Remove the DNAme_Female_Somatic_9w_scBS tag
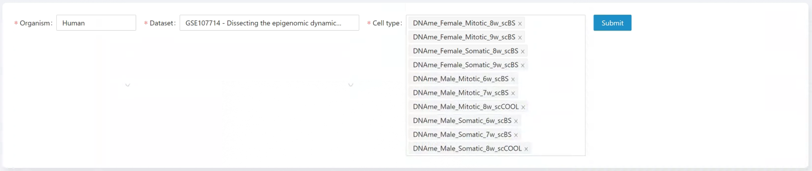The height and width of the screenshot is (171, 812). pos(523,65)
